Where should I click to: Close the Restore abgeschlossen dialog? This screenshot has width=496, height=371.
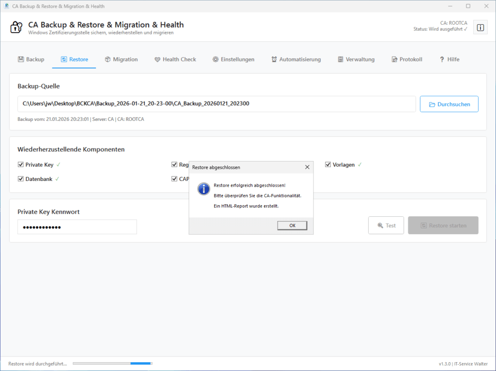[x=307, y=167]
